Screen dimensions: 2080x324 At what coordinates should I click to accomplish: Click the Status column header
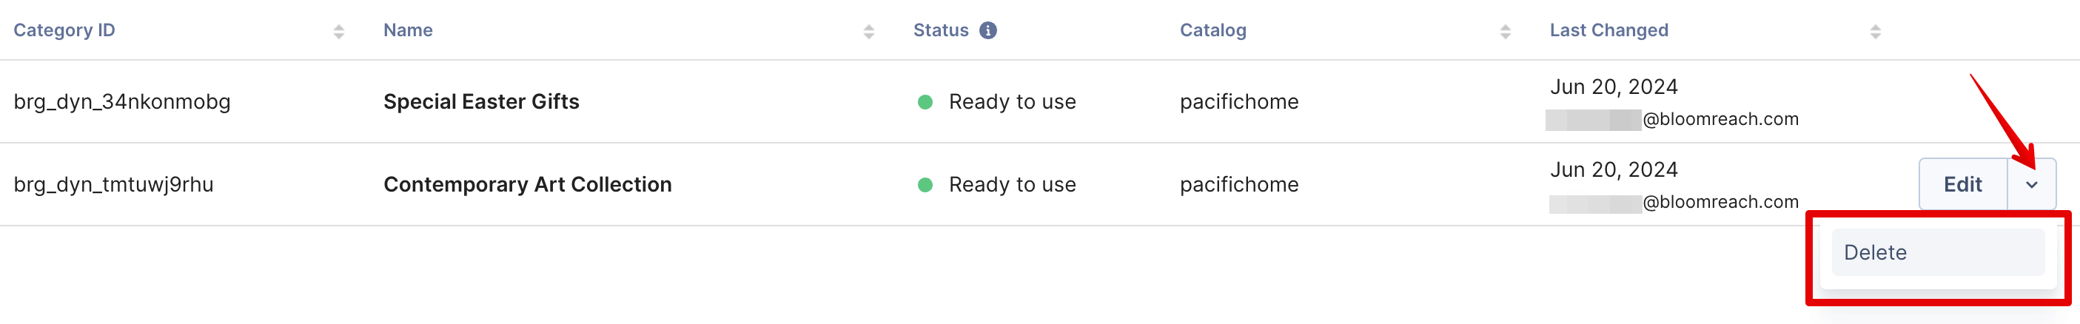941,30
